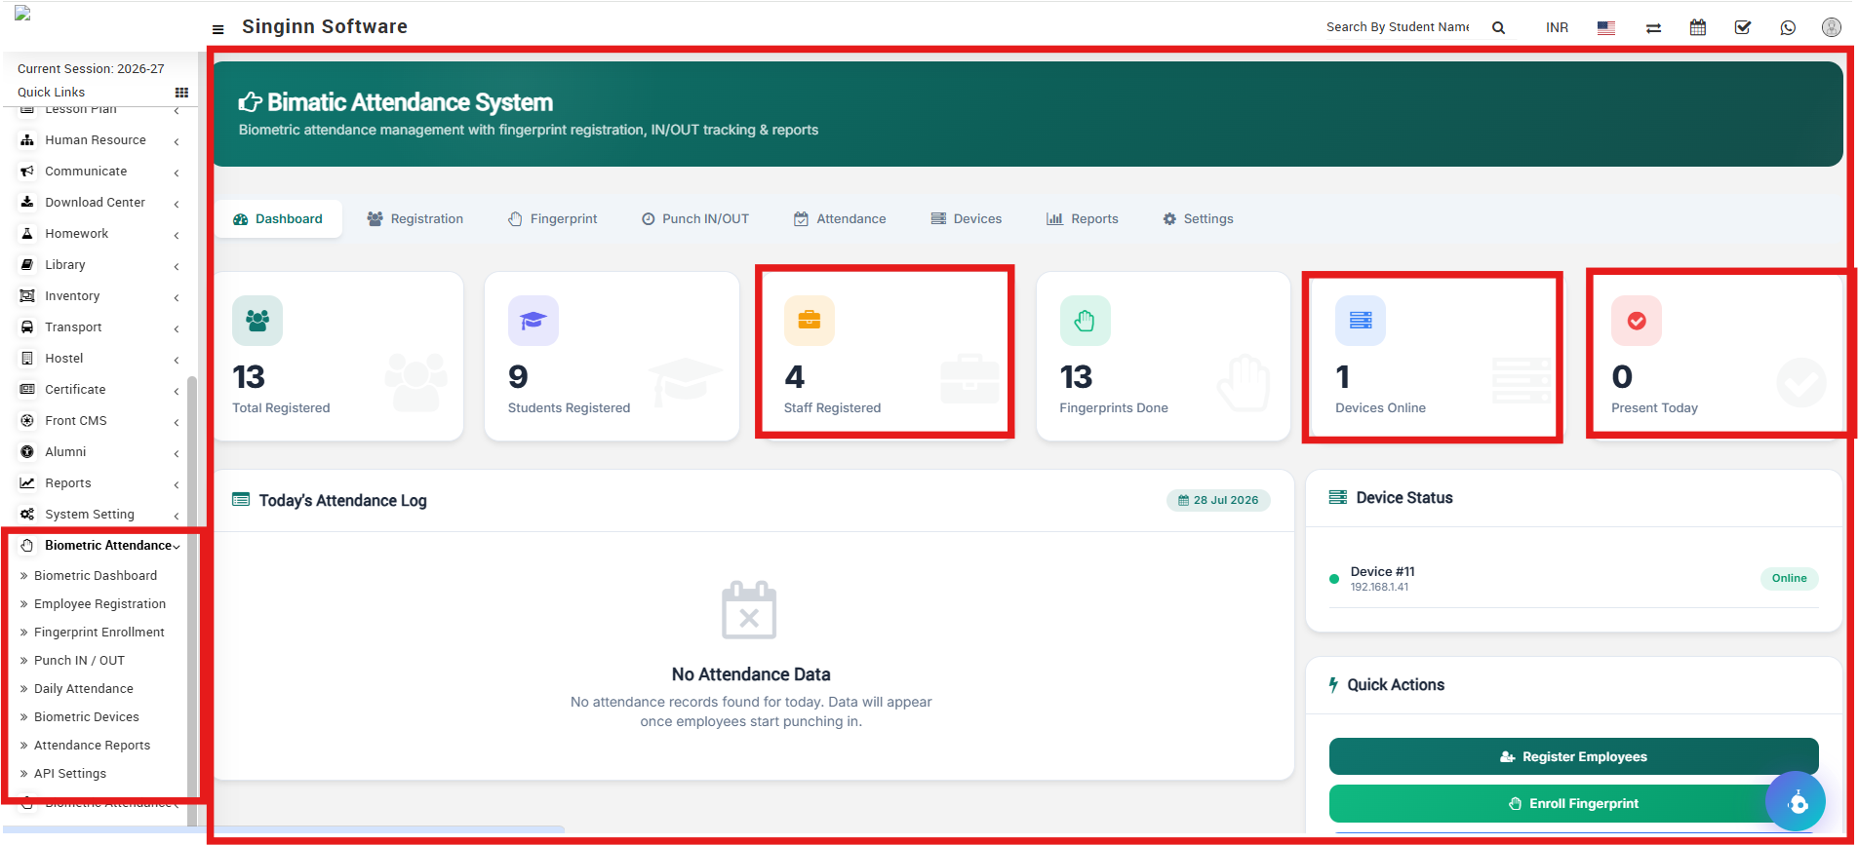The height and width of the screenshot is (845, 1858).
Task: Click the Human Resource sitemap icon
Action: 27,140
